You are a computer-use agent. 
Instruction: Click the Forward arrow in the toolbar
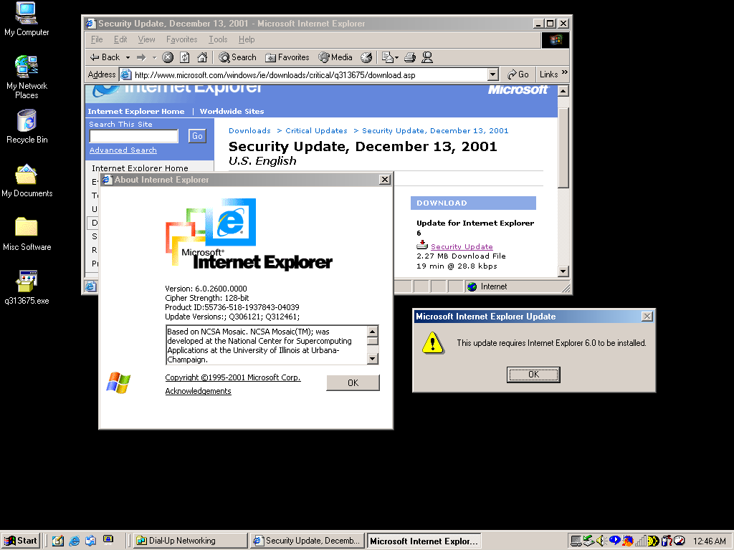(141, 57)
